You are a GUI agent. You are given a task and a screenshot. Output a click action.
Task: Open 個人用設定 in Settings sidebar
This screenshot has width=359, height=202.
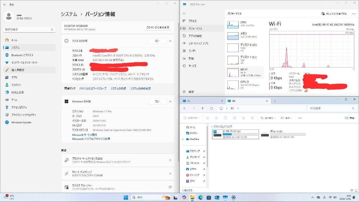click(x=29, y=70)
